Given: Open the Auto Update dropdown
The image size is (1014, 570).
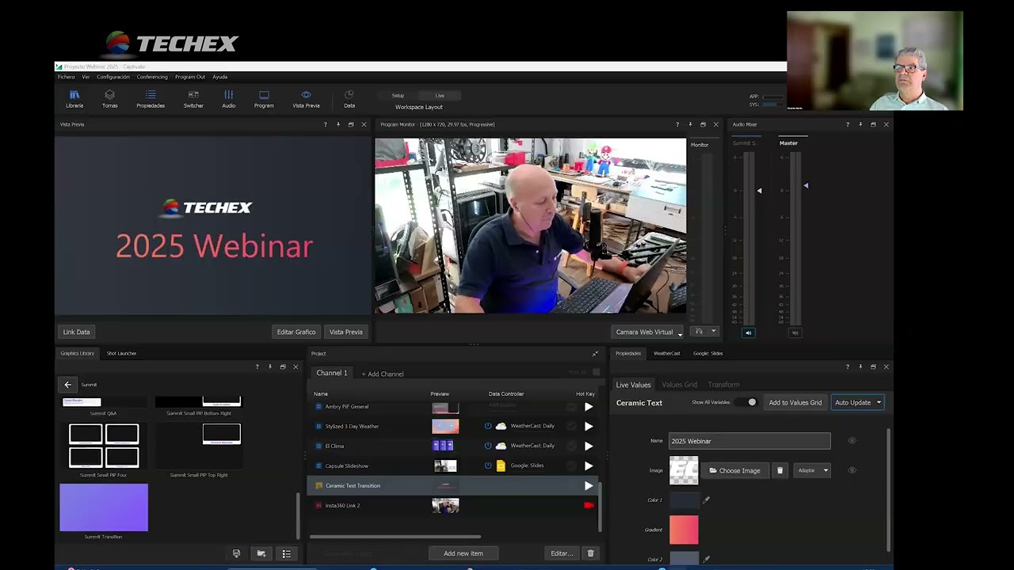Looking at the screenshot, I should [857, 402].
